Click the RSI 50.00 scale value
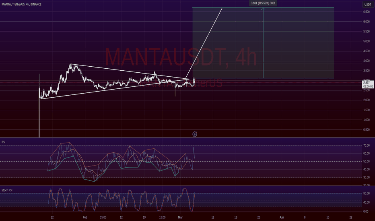This screenshot has width=375, height=221. pyautogui.click(x=366, y=161)
